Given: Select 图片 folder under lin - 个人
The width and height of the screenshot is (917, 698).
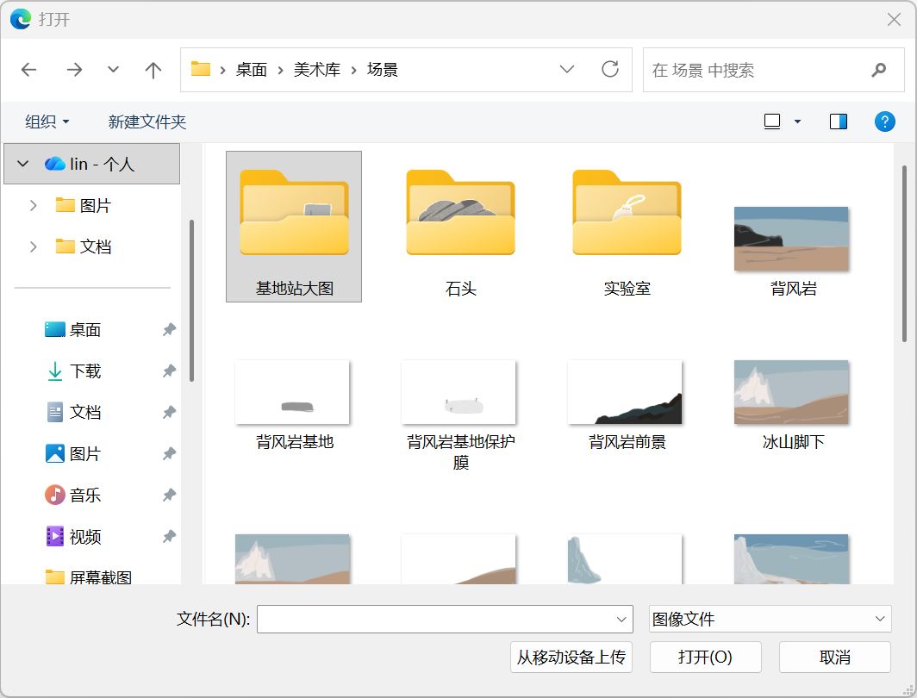Looking at the screenshot, I should click(84, 205).
